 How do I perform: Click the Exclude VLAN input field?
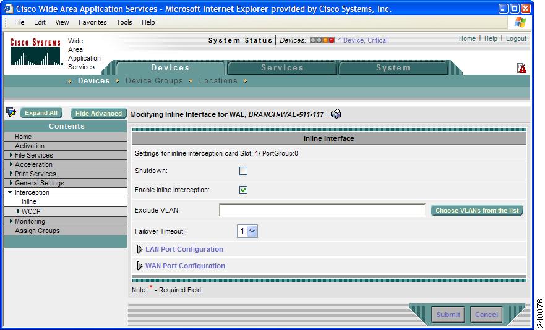[x=322, y=210]
